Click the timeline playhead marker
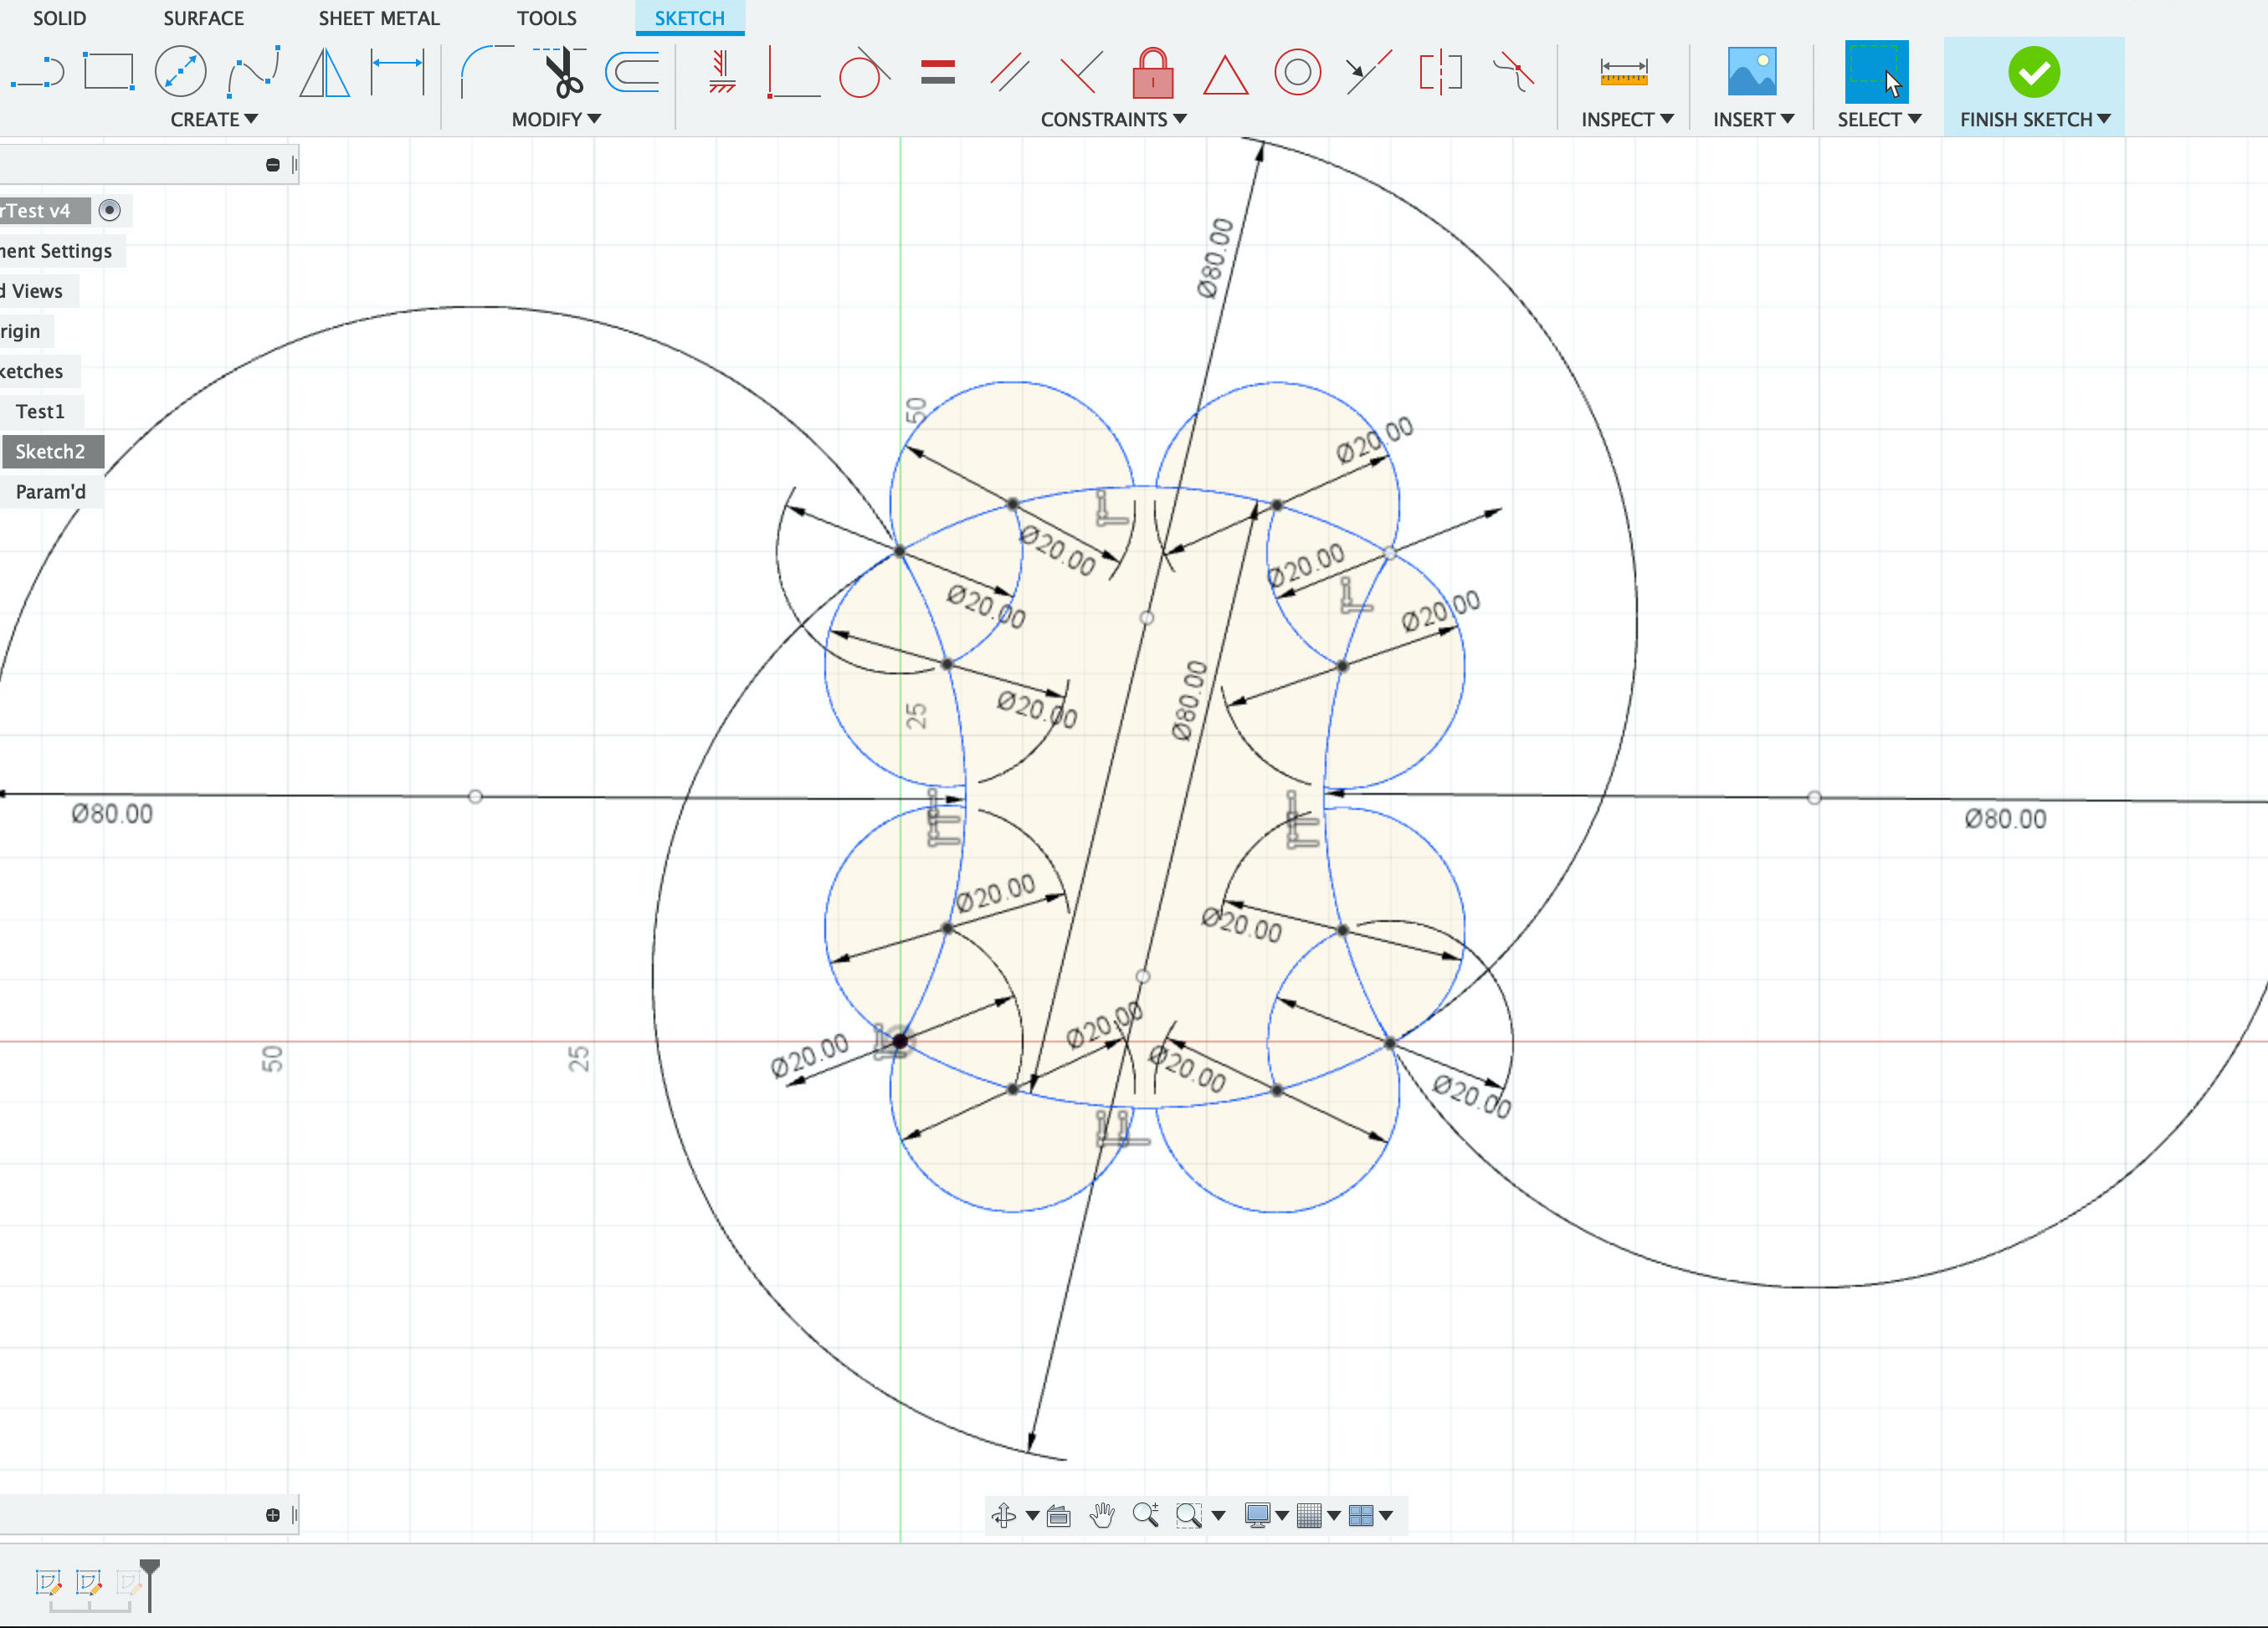The width and height of the screenshot is (2268, 1628). point(150,1584)
